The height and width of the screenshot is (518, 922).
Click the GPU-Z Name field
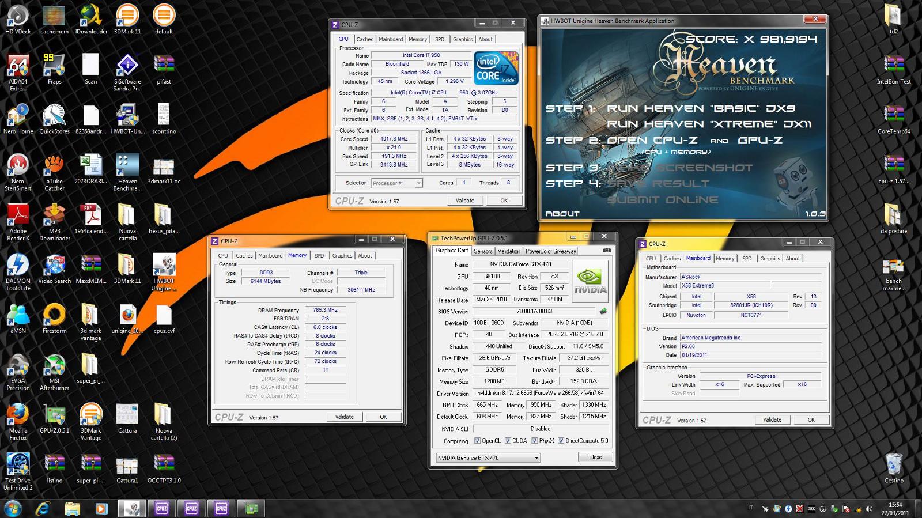point(520,264)
